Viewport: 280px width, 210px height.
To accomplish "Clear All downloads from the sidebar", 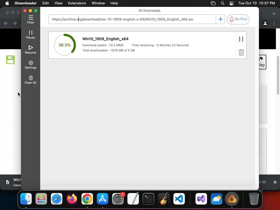I will (31, 80).
